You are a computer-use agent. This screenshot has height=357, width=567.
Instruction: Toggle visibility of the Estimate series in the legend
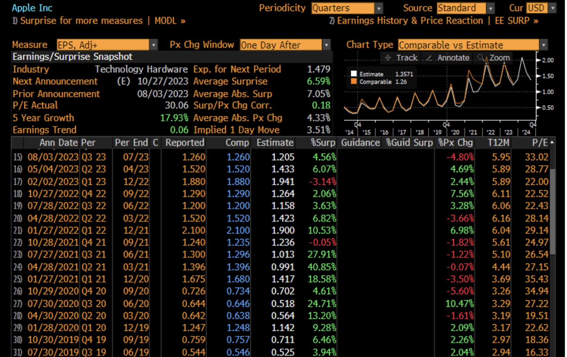[353, 73]
